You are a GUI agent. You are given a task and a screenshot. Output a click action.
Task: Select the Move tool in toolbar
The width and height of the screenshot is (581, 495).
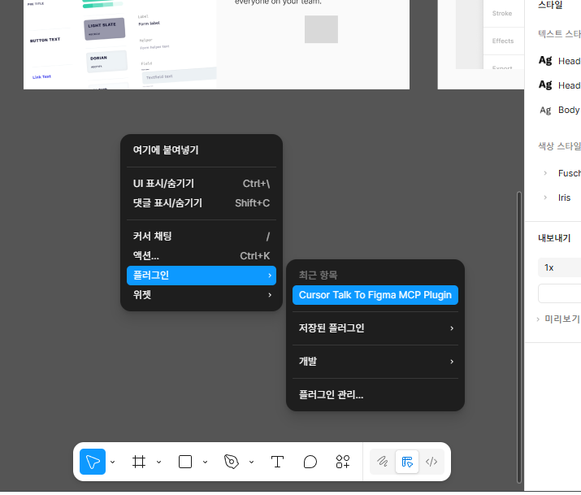[93, 462]
